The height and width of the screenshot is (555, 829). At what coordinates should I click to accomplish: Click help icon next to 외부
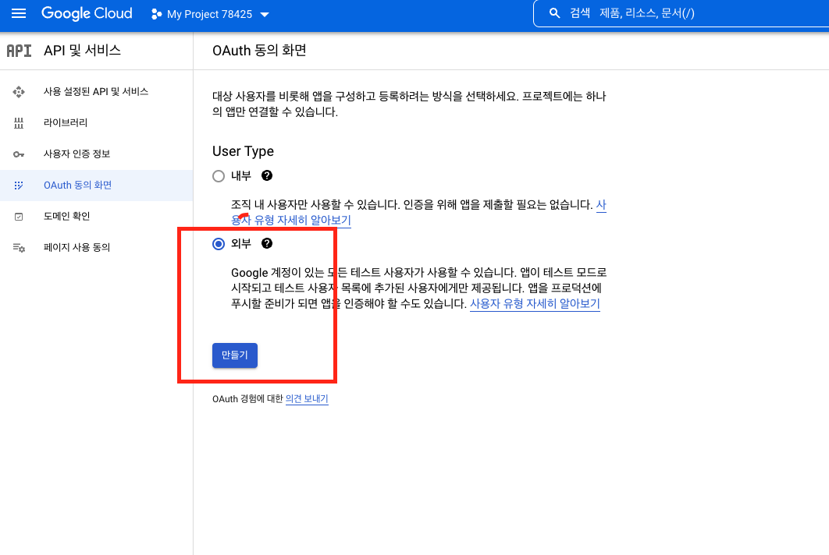pyautogui.click(x=267, y=244)
